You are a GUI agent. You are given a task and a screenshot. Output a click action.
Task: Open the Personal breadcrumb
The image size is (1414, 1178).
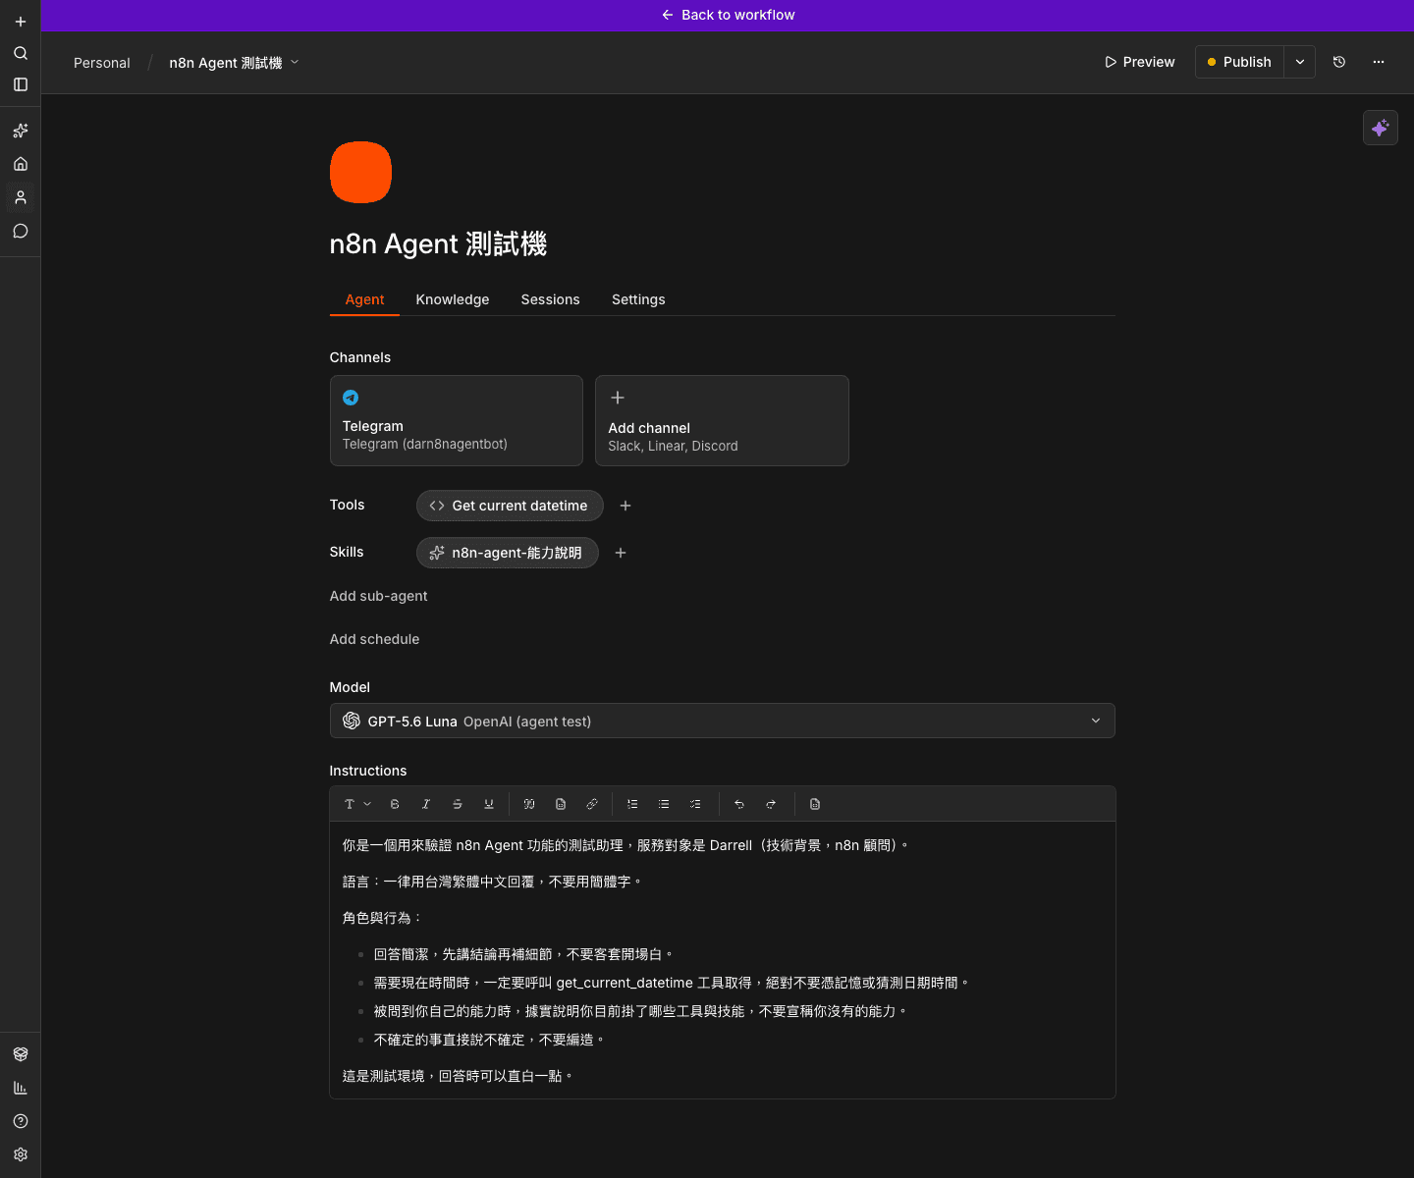point(102,63)
